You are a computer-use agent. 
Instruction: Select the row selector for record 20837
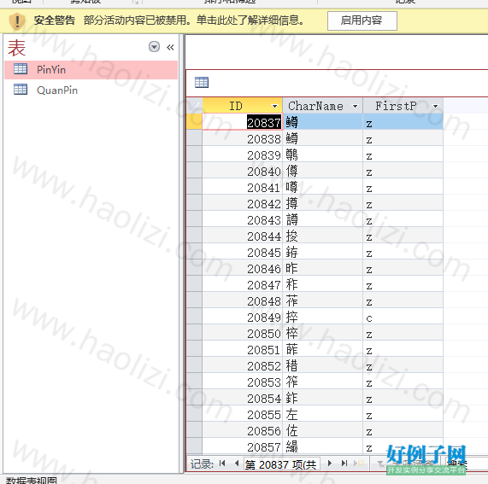[x=195, y=122]
